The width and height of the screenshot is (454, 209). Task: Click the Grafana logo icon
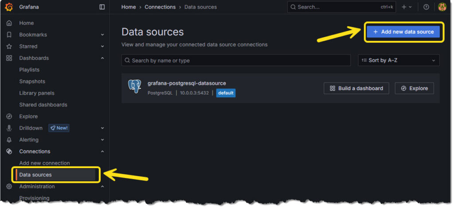point(9,7)
